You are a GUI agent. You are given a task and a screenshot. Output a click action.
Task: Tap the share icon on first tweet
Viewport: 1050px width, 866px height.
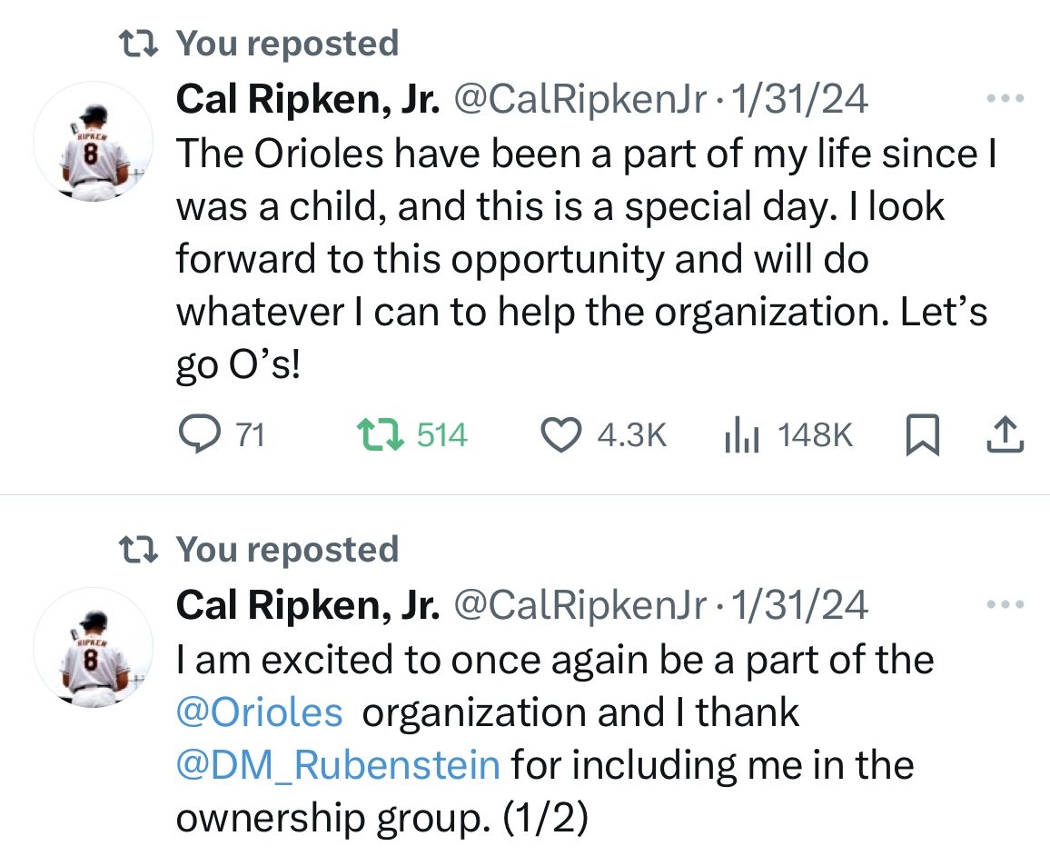[x=1005, y=434]
